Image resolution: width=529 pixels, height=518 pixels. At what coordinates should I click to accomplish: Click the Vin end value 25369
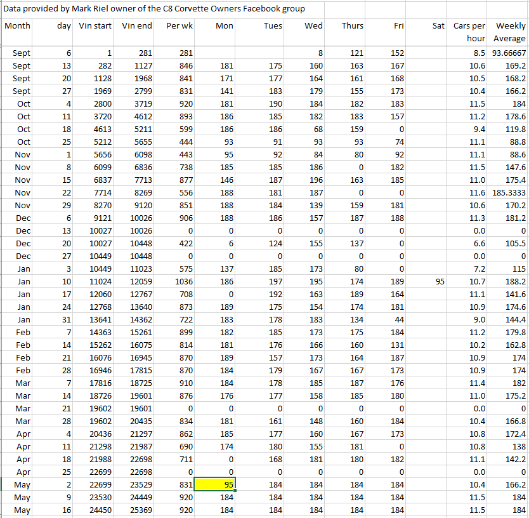click(x=136, y=510)
